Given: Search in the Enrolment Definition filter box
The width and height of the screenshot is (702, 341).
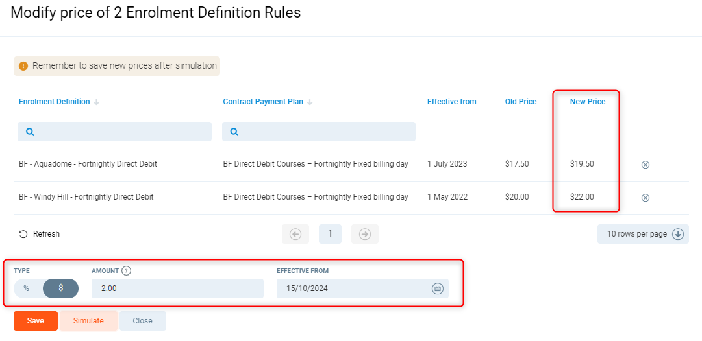Looking at the screenshot, I should (x=120, y=132).
